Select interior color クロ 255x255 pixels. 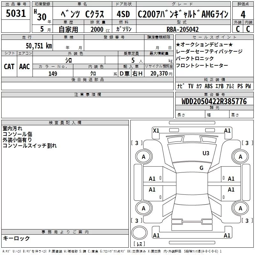[93, 74]
